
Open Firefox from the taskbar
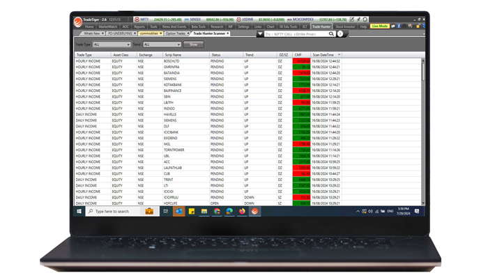click(242, 211)
